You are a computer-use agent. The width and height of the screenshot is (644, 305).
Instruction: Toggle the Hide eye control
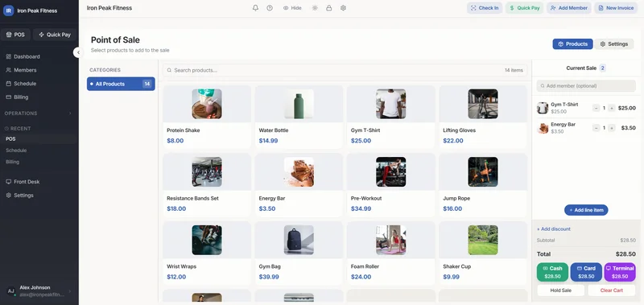click(292, 8)
